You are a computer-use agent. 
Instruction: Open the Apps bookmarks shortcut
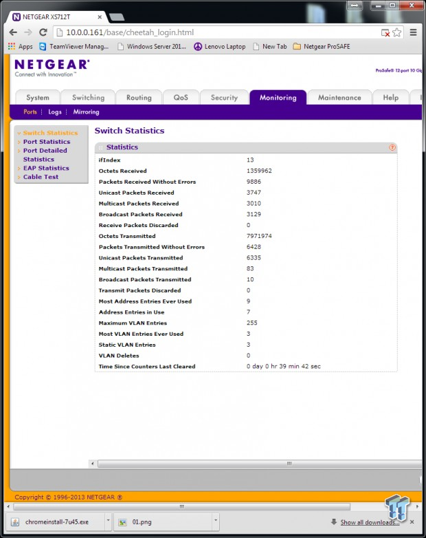(x=20, y=46)
